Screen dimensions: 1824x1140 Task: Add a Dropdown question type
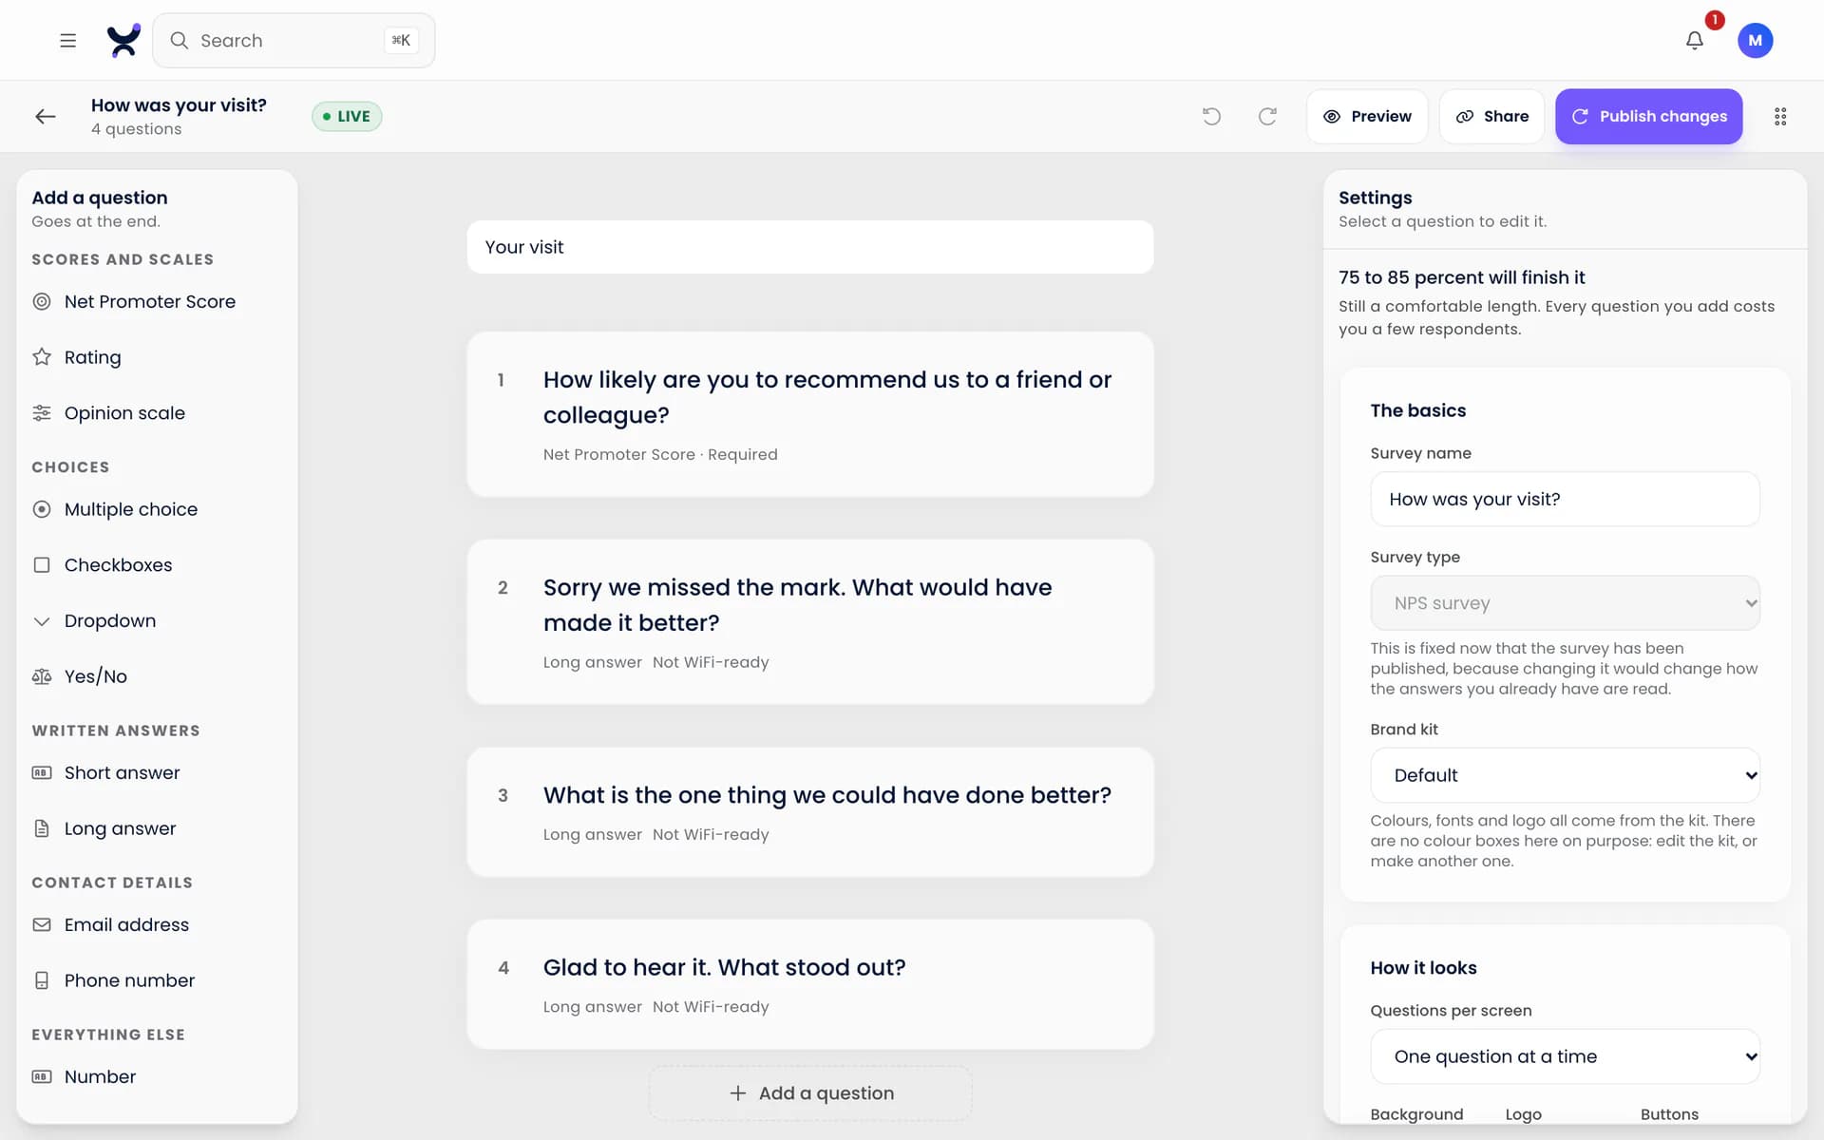tap(157, 620)
